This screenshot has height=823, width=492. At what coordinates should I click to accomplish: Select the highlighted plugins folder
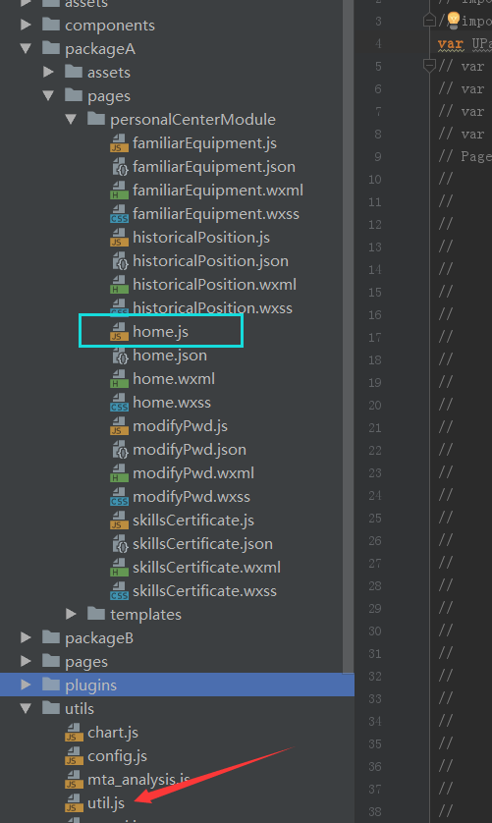pyautogui.click(x=177, y=685)
